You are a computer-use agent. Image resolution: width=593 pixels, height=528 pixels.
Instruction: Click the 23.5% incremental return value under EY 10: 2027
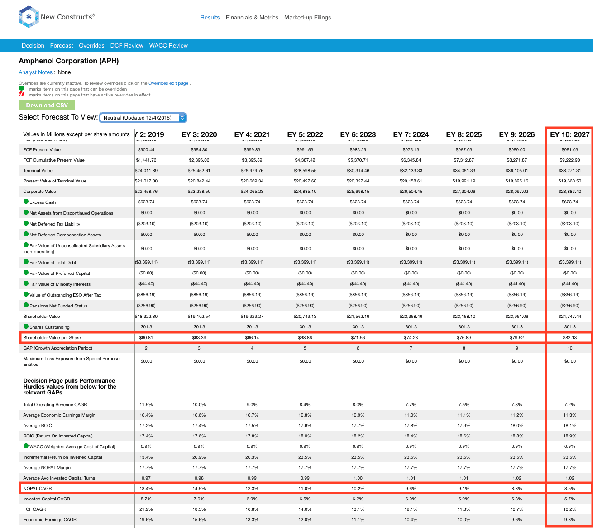[570, 457]
